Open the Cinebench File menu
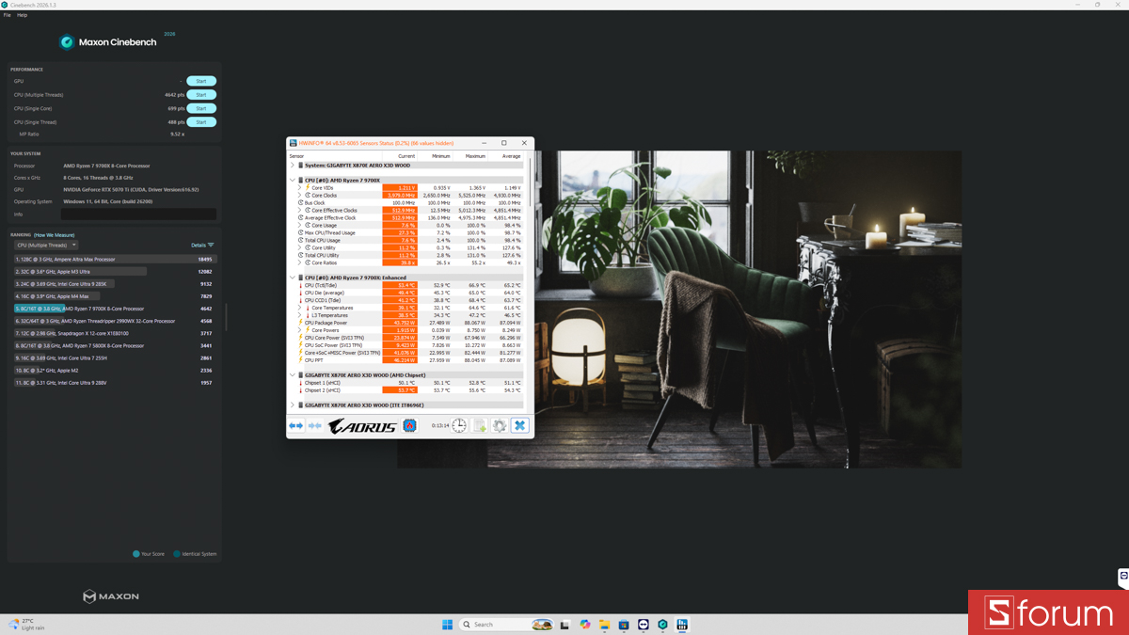This screenshot has height=635, width=1129. 8,15
